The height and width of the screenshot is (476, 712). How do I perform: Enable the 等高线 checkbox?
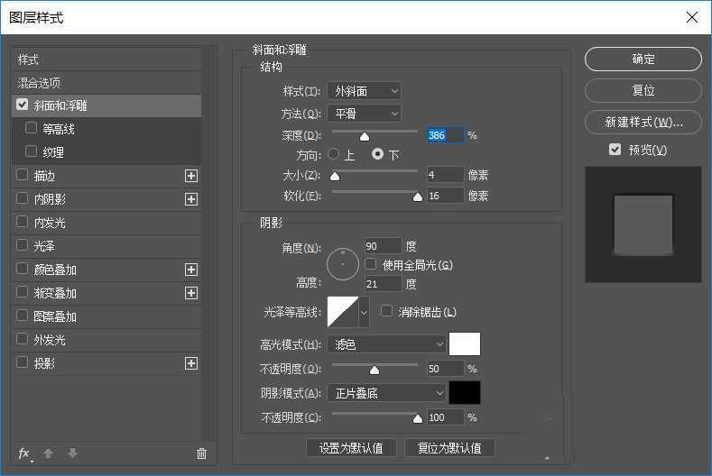coord(32,129)
